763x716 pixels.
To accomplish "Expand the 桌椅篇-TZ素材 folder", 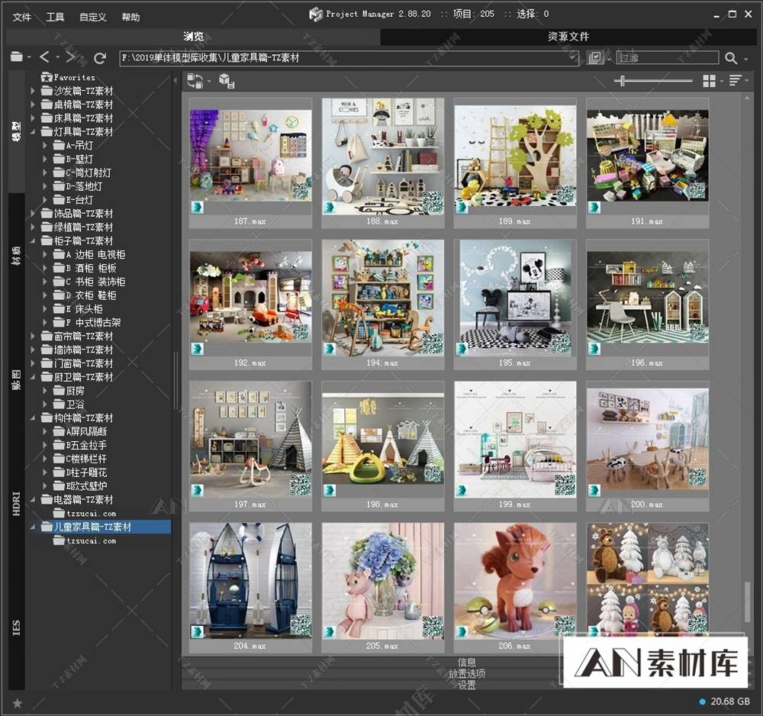I will [33, 104].
